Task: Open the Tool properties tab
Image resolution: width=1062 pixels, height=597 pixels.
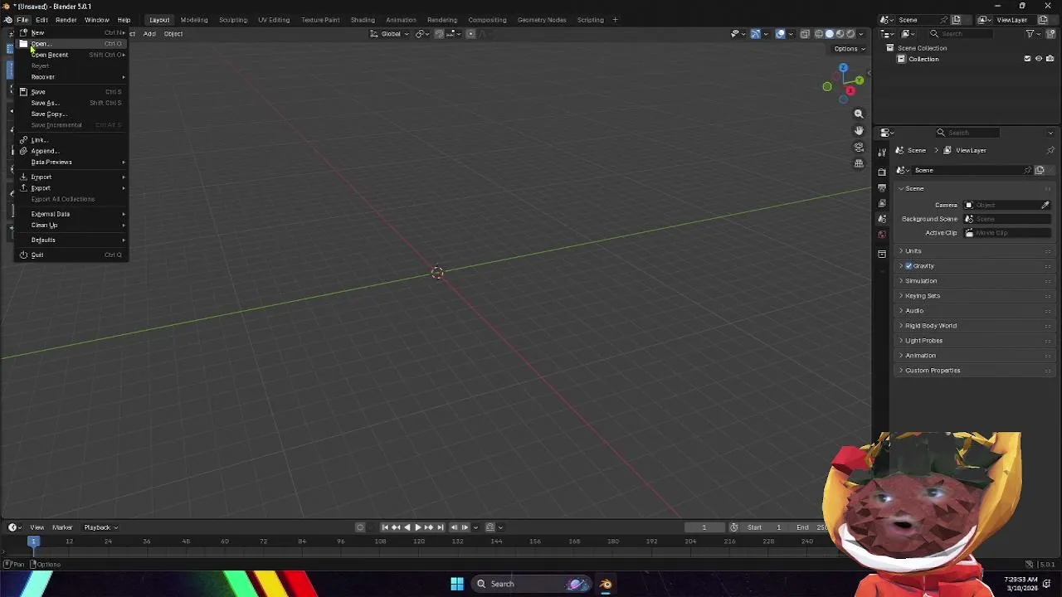Action: pos(882,152)
